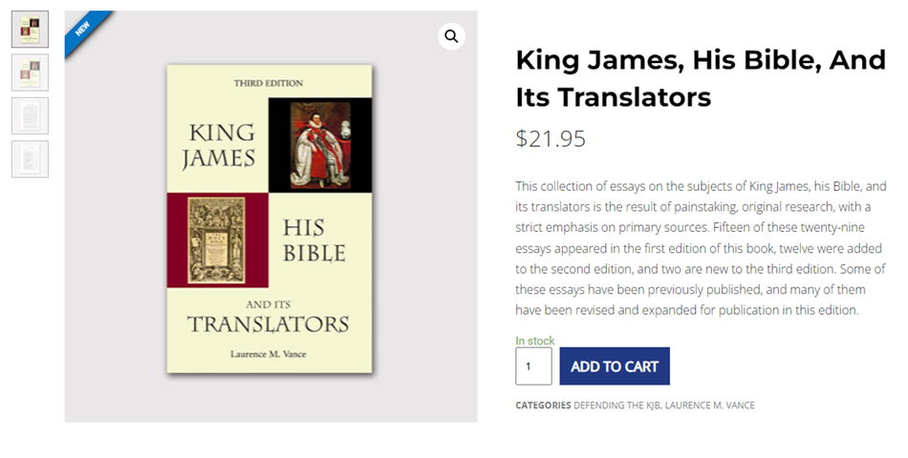Click the Third Edition text on cover
The width and height of the screenshot is (908, 458).
tap(269, 84)
